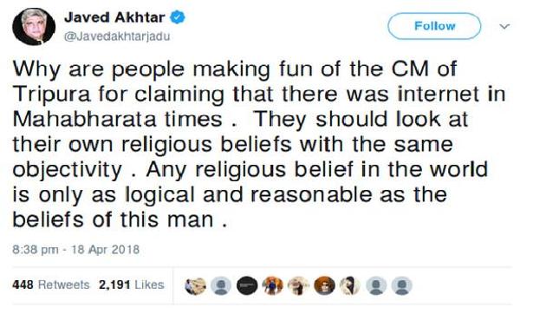Follow Javed Akhtar

coord(434,26)
